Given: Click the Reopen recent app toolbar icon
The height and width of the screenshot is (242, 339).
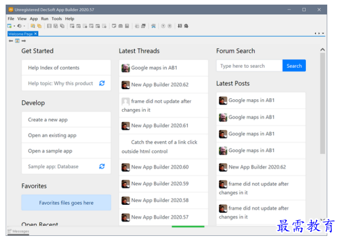Looking at the screenshot, I should 19,26.
